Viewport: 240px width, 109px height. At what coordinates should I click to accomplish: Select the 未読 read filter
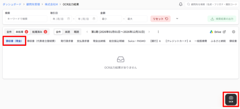click(x=67, y=32)
